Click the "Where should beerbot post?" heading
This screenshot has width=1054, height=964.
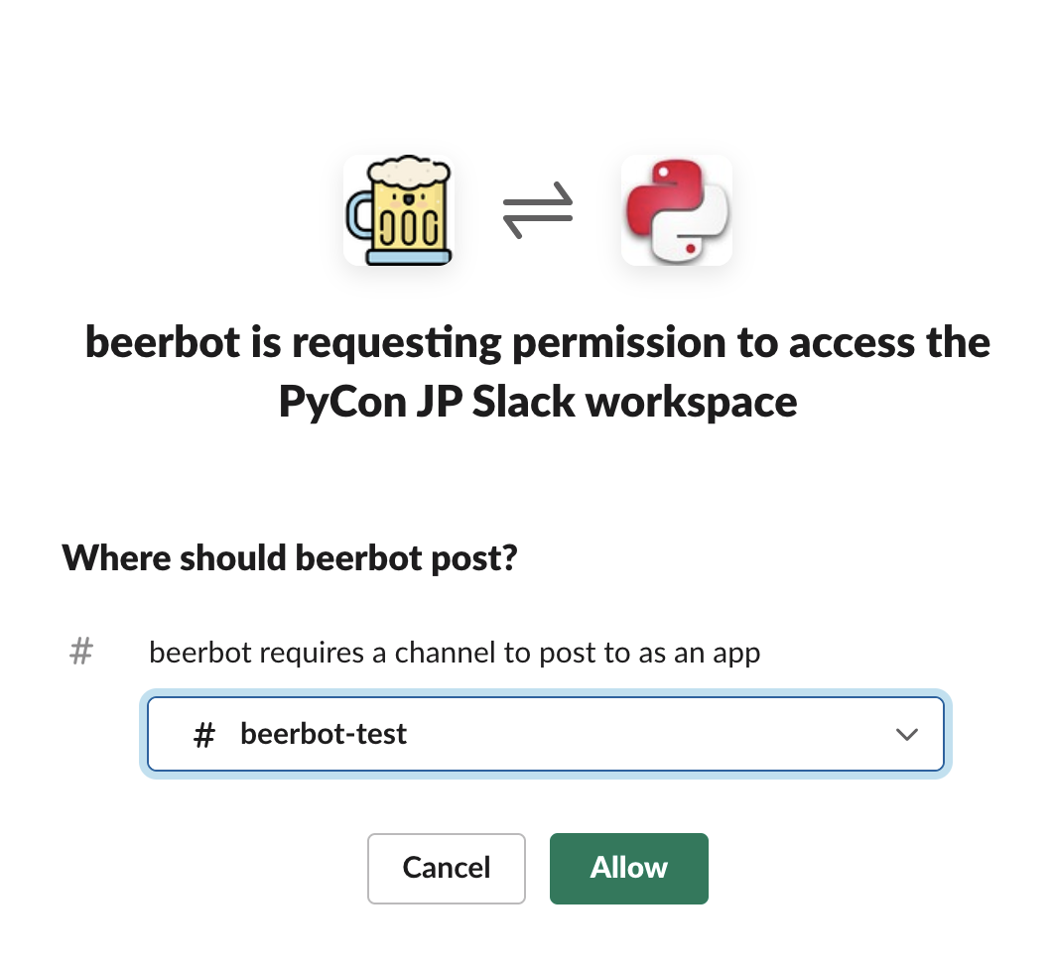click(x=290, y=558)
